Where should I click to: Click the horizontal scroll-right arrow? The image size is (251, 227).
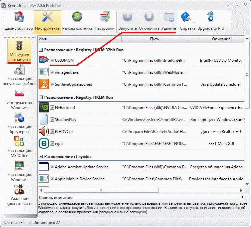(x=241, y=190)
